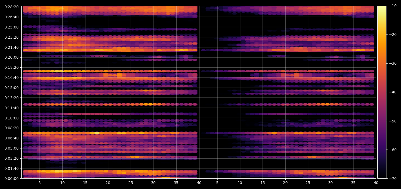
Task: Click the 0:06:40 time axis label
Action: tap(11, 138)
